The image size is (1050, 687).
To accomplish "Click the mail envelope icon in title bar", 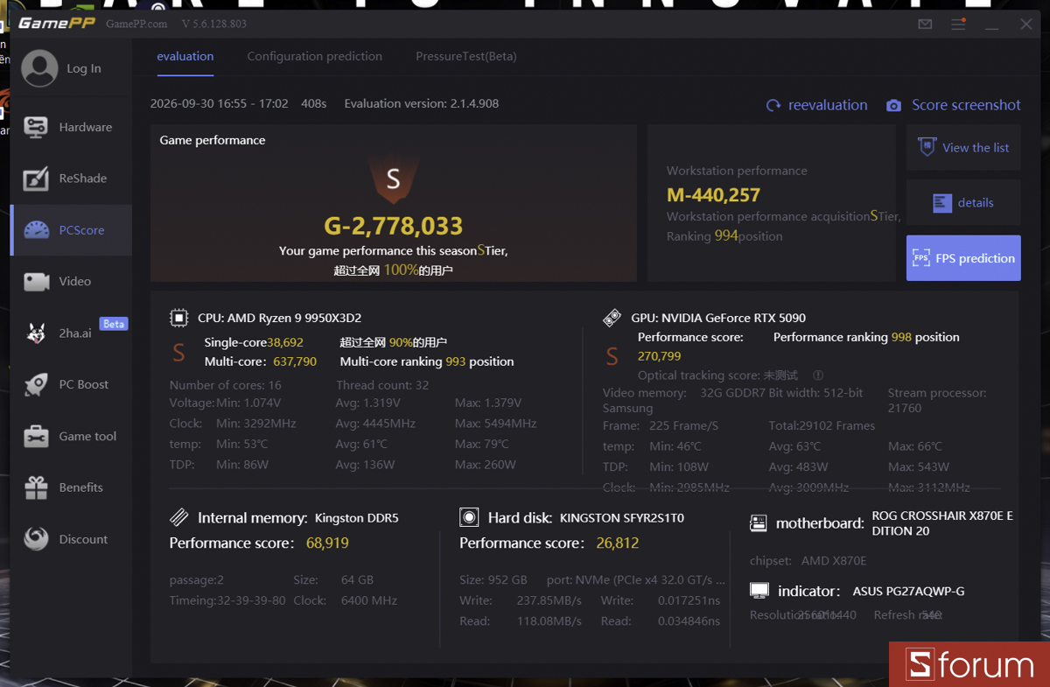I will (925, 25).
